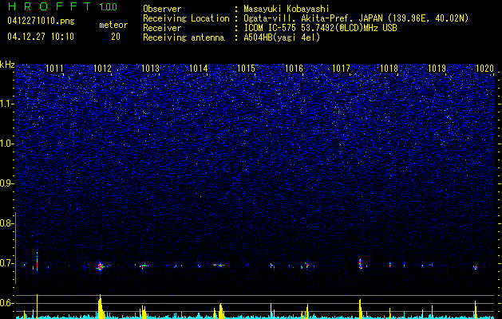Image resolution: width=502 pixels, height=319 pixels.
Task: Click the yellow power peak after 1017
Action: pyautogui.click(x=361, y=309)
